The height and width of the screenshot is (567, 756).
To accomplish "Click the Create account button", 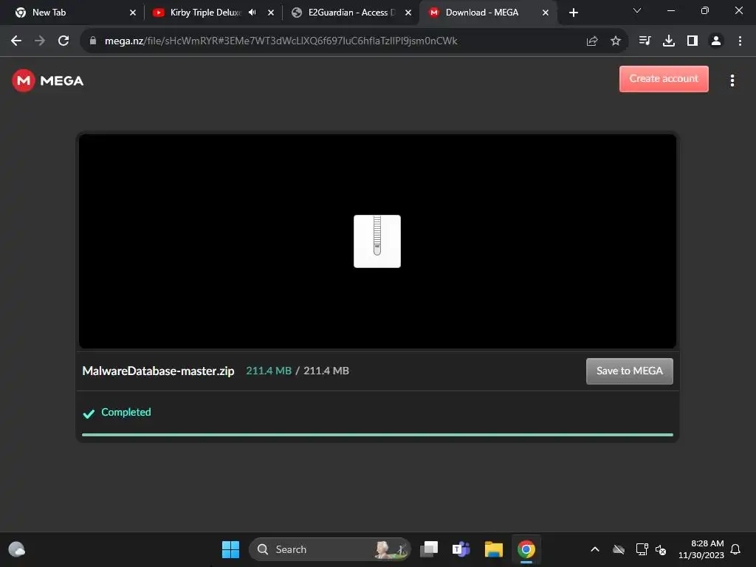I will (664, 78).
